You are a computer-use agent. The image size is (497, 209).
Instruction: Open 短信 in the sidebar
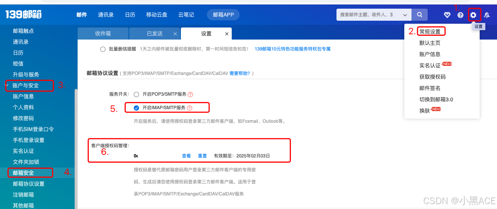coord(18,64)
